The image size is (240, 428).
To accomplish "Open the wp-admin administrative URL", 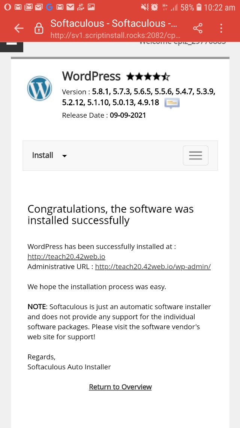I will (153, 267).
